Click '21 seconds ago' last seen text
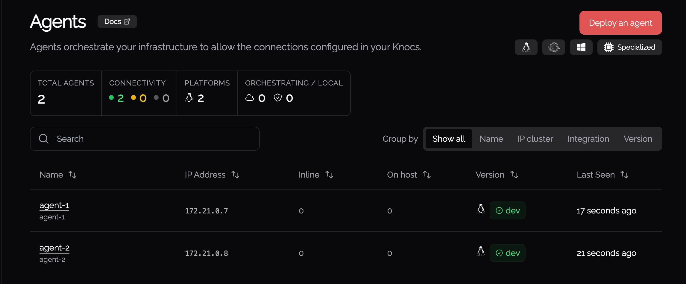Viewport: 686px width, 284px height. (606, 253)
